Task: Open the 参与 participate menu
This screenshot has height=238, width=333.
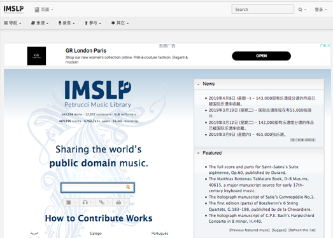Action: (93, 23)
